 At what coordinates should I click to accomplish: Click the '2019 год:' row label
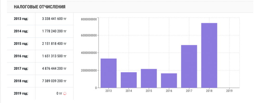(21, 94)
